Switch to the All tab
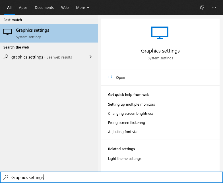223x183 pixels. 9,8
